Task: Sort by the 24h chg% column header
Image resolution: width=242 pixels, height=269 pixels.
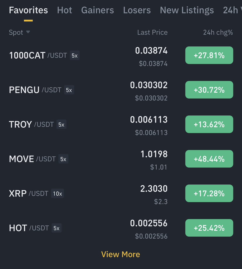Action: click(218, 32)
